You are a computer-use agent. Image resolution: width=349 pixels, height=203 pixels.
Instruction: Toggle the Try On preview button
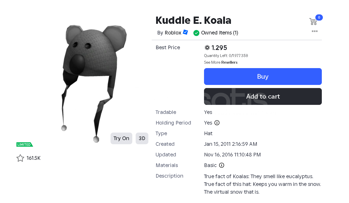121,138
